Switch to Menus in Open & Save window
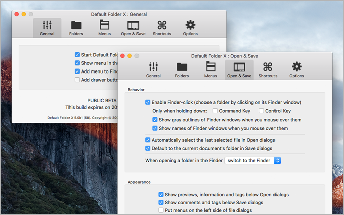Screen dimensions: 344x215 pos(211,70)
